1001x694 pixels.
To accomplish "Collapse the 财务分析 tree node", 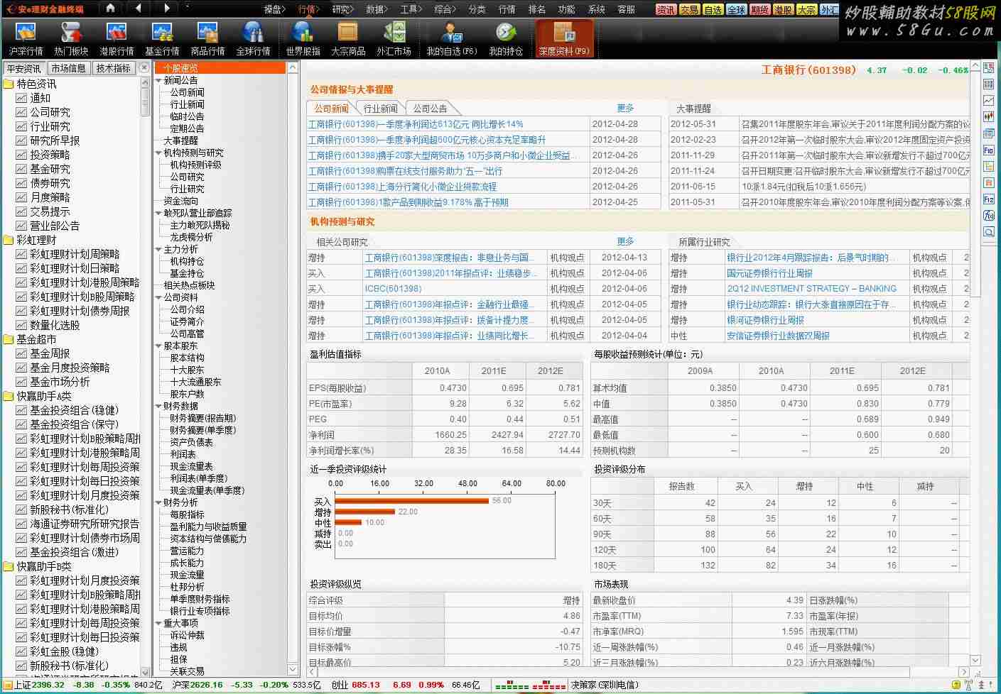I will [158, 502].
